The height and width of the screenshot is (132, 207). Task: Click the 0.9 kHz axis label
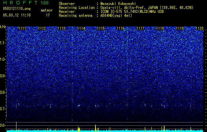3,76
